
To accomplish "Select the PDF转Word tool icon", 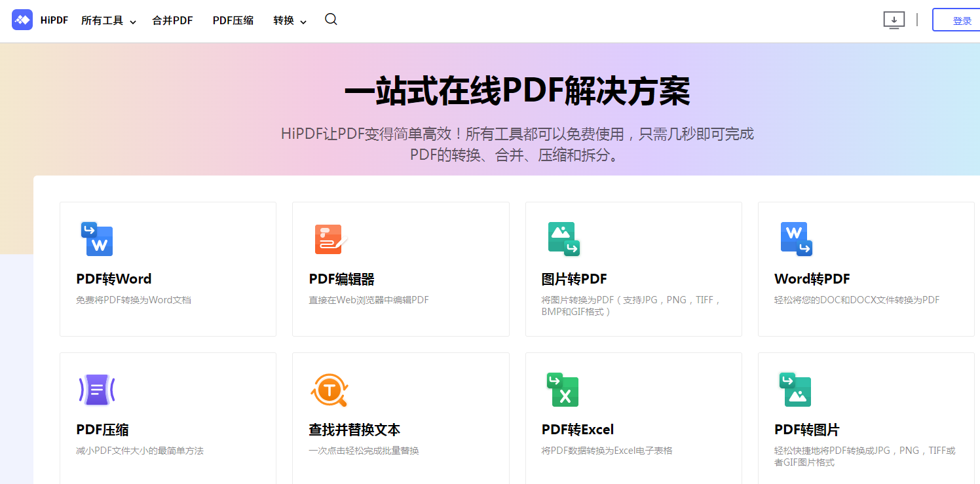I will click(97, 238).
